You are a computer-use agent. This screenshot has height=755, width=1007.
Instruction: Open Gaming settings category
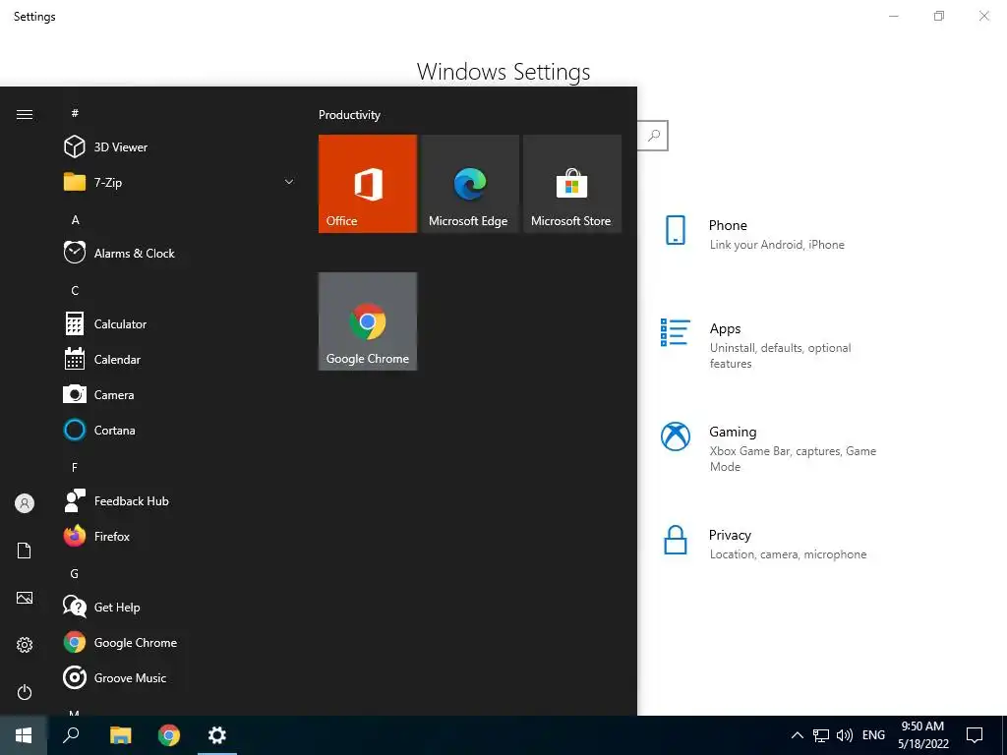pos(769,448)
